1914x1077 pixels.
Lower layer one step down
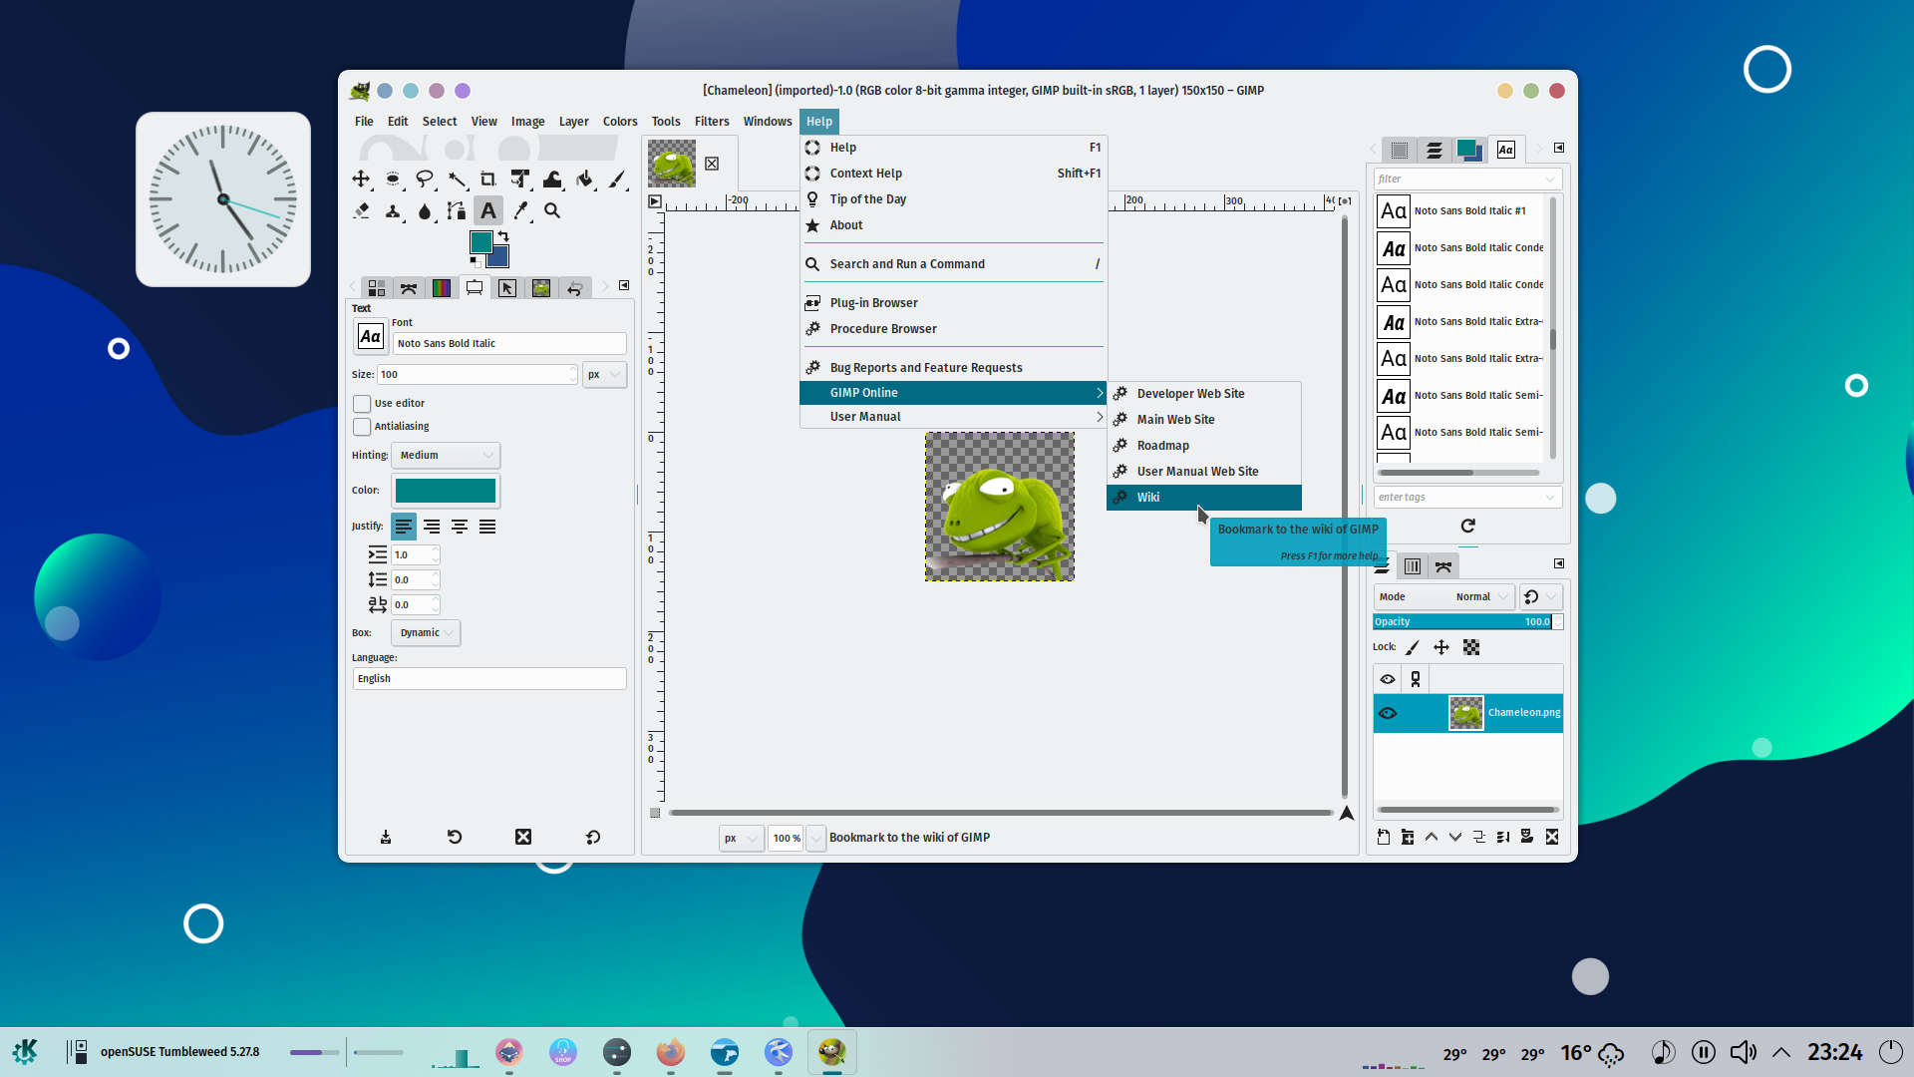pyautogui.click(x=1455, y=837)
